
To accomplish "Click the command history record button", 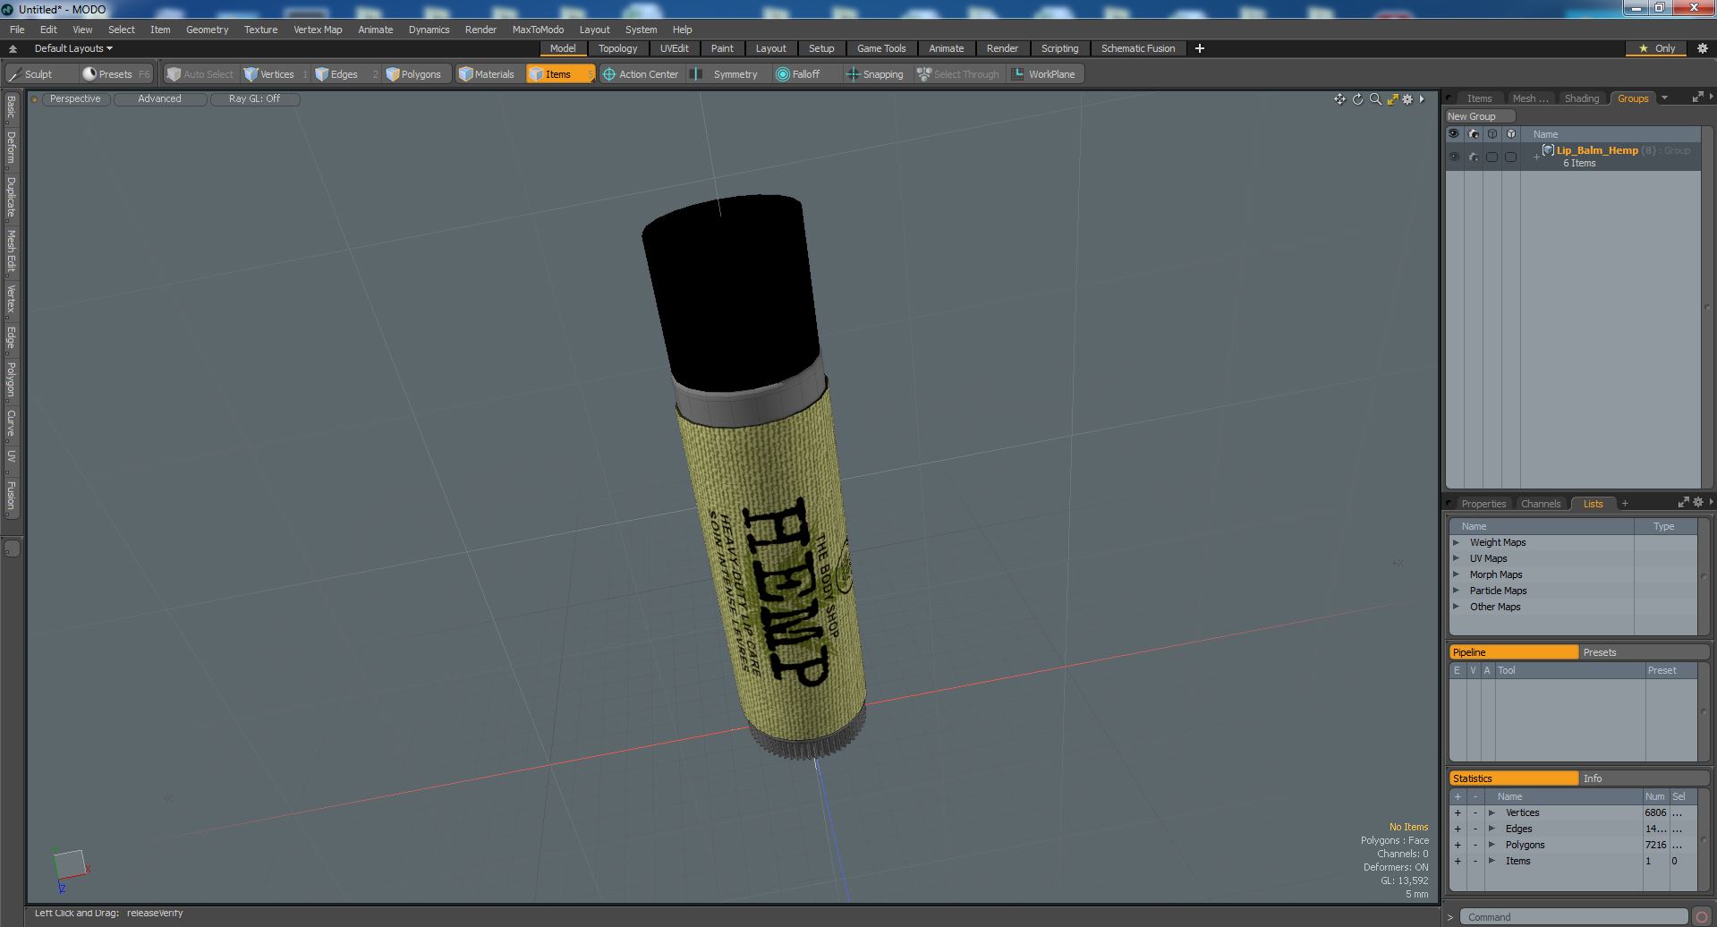I will coord(1701,916).
